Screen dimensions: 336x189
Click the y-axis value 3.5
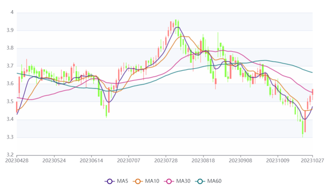tap(10, 101)
